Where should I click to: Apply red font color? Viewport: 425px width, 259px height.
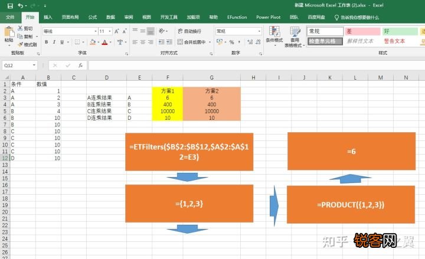(x=104, y=42)
